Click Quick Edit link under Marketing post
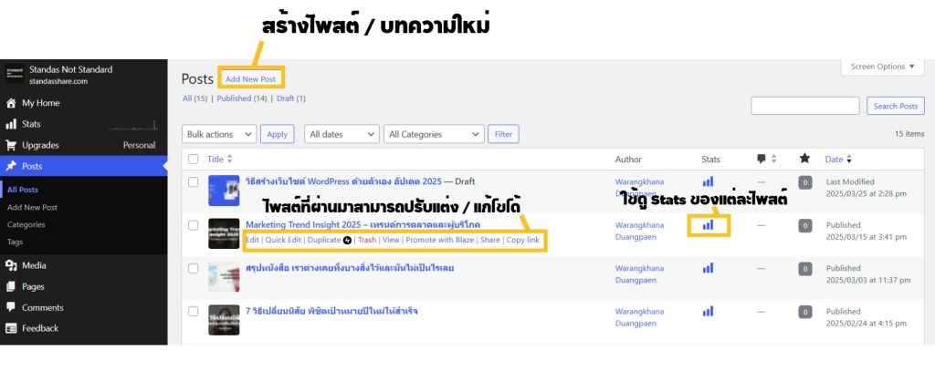This screenshot has width=935, height=382. pos(283,240)
